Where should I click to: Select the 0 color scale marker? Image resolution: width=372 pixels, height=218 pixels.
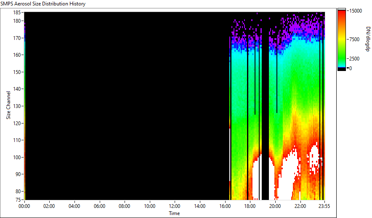tap(351, 68)
